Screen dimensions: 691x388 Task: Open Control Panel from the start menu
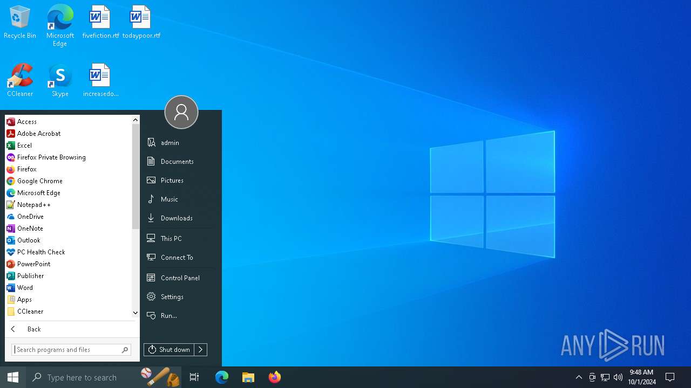coord(179,278)
